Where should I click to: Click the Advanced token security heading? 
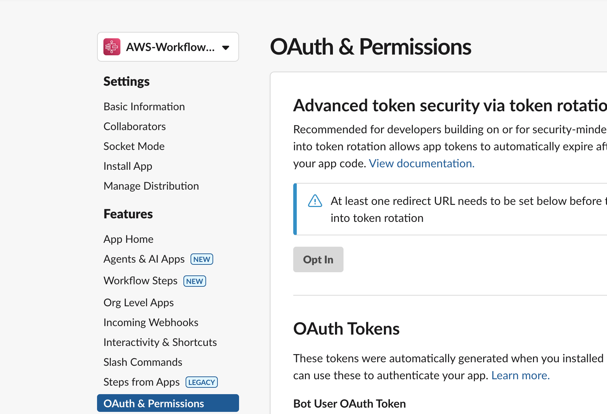point(450,106)
